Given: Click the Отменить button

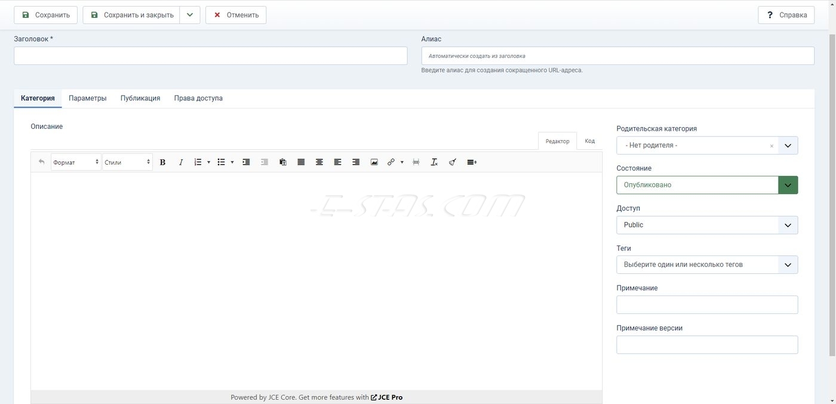Looking at the screenshot, I should (236, 15).
